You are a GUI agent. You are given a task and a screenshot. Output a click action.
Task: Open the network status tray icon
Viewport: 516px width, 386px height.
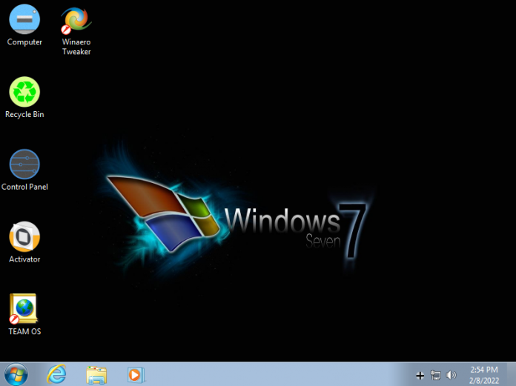pyautogui.click(x=436, y=375)
